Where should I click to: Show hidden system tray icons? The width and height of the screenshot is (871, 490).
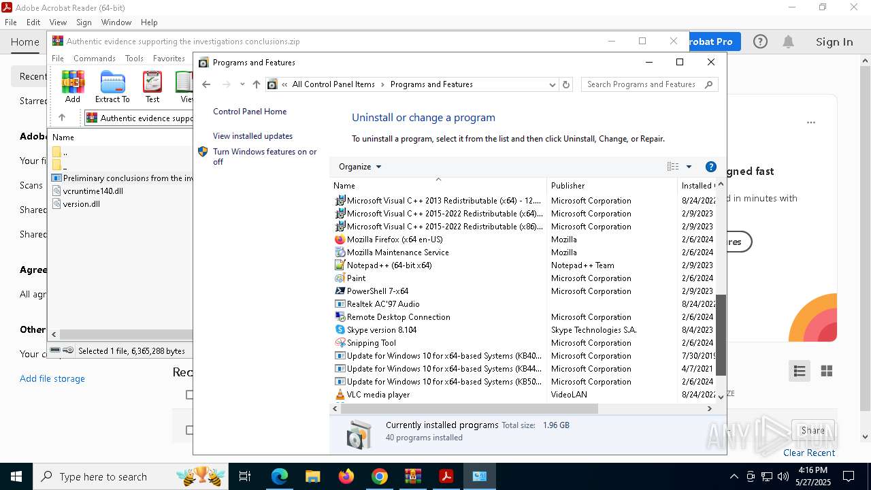pos(734,476)
